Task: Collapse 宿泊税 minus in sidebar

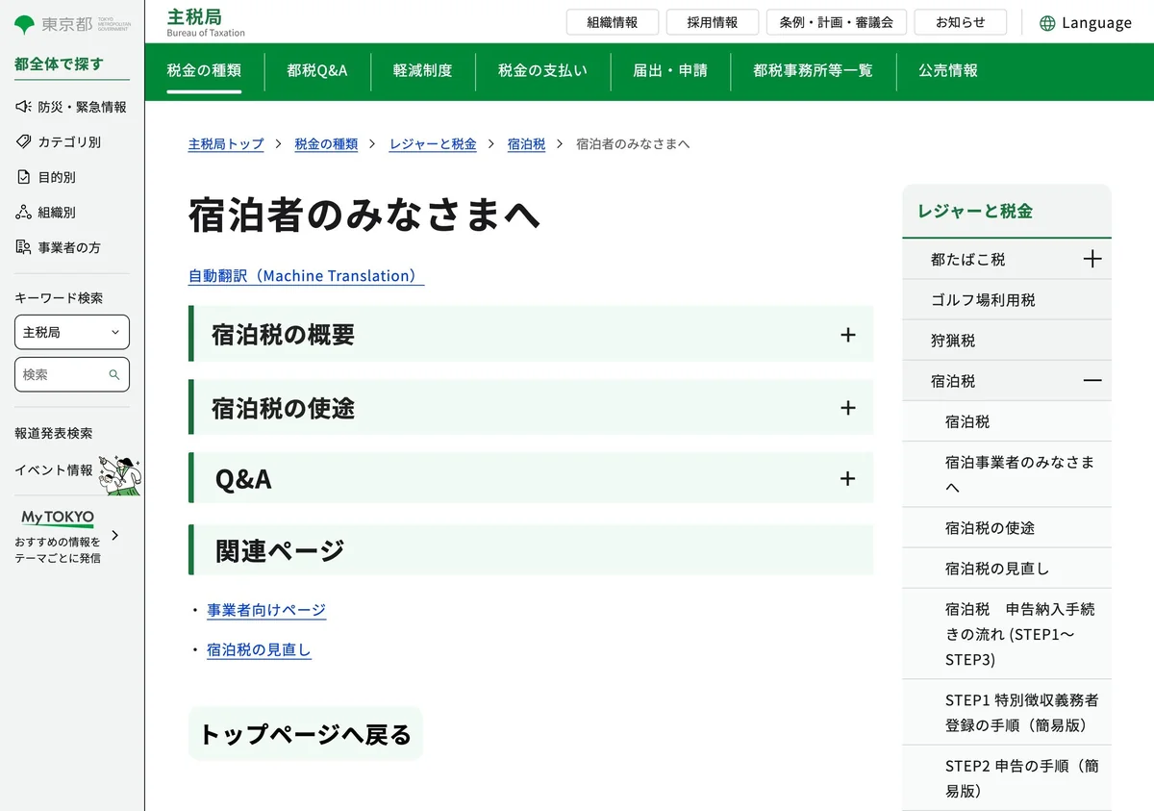Action: [x=1091, y=381]
